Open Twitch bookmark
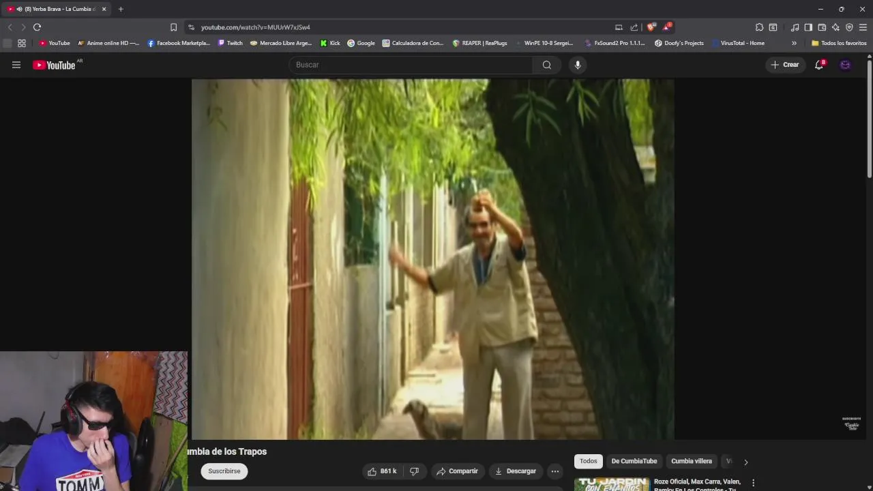The image size is (873, 491). pyautogui.click(x=231, y=43)
